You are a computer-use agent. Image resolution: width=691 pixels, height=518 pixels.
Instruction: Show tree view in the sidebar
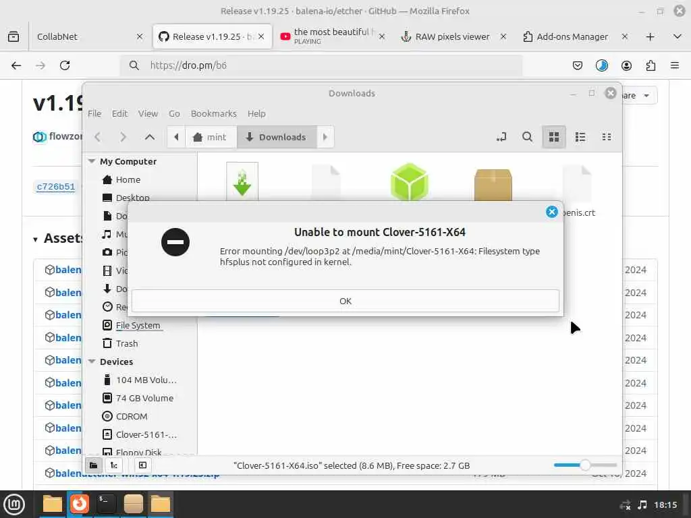point(114,465)
